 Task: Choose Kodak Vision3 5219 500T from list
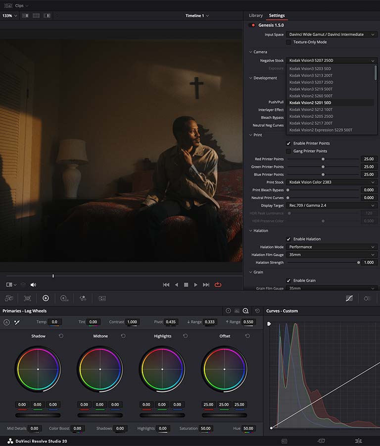click(x=311, y=89)
